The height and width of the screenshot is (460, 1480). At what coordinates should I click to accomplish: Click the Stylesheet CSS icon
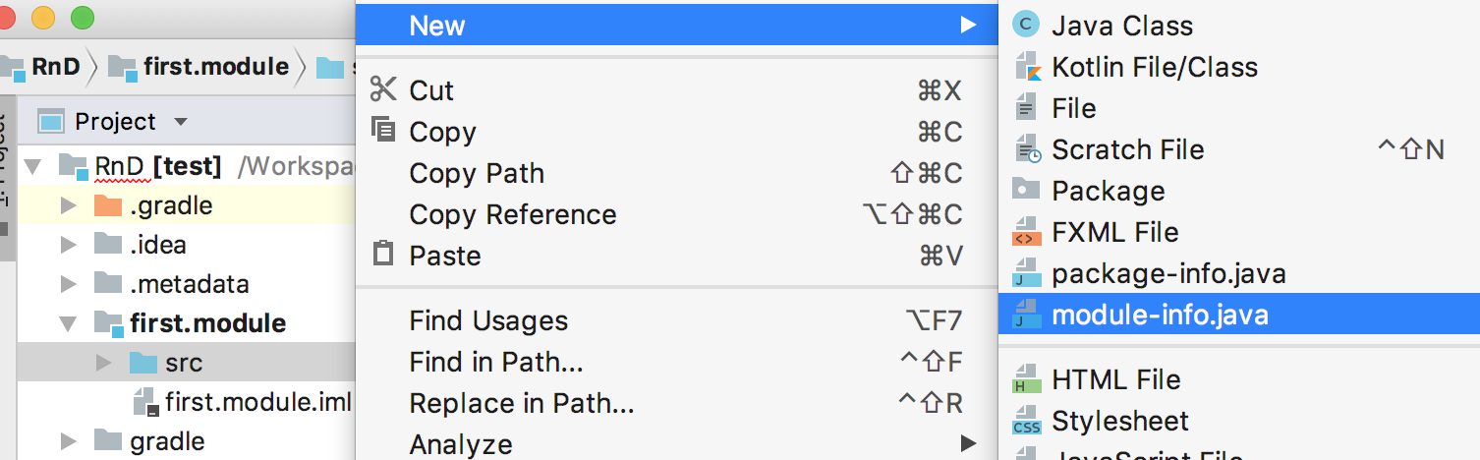point(1026,421)
